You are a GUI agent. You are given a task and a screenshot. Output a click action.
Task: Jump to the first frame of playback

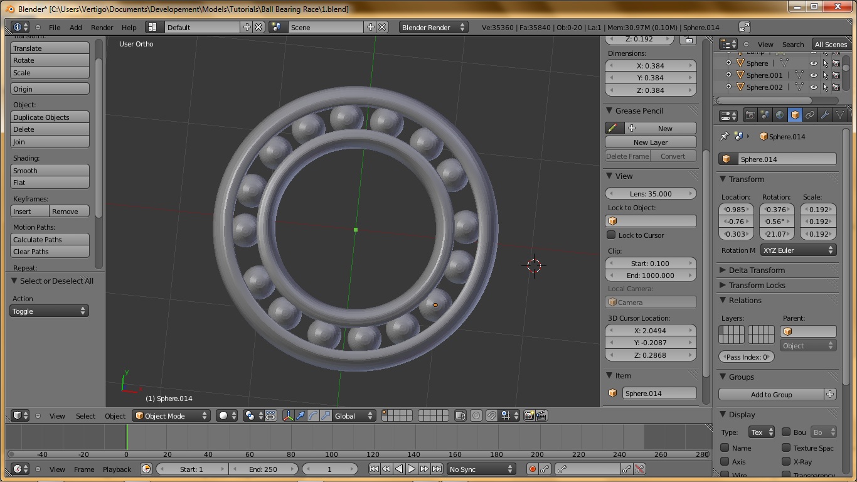[374, 469]
